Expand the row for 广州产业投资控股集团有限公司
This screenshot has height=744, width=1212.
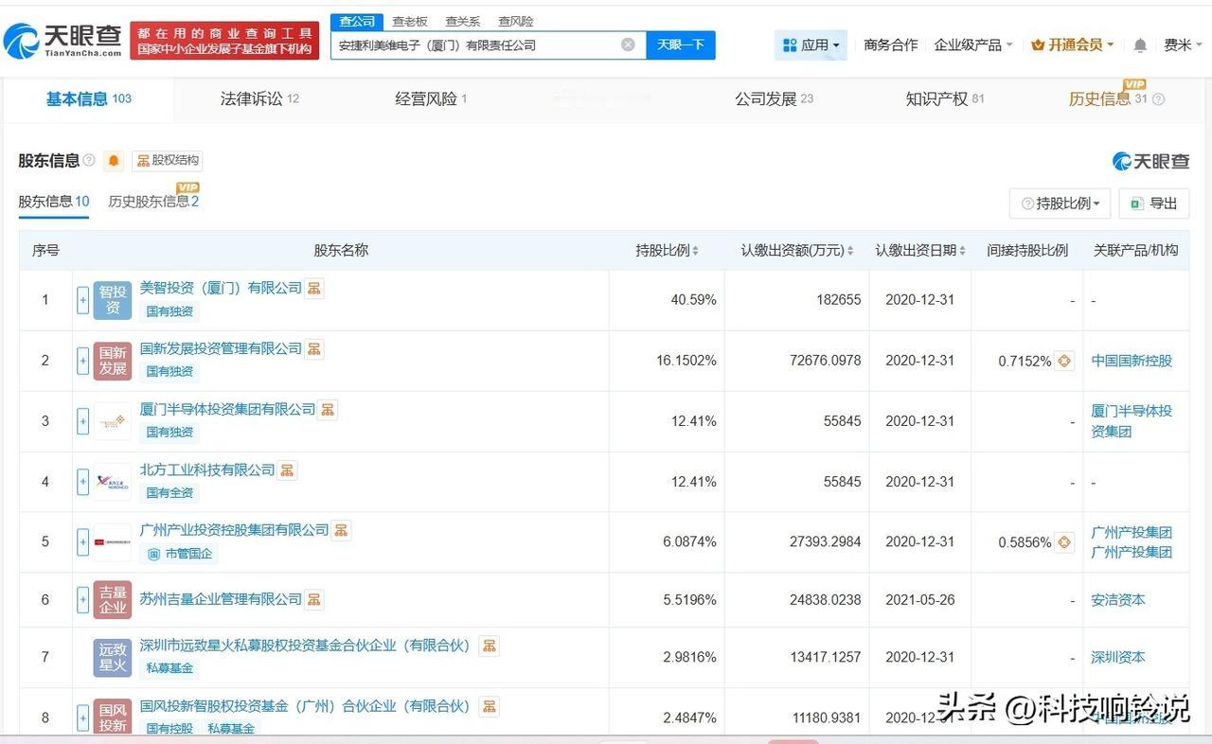point(83,542)
